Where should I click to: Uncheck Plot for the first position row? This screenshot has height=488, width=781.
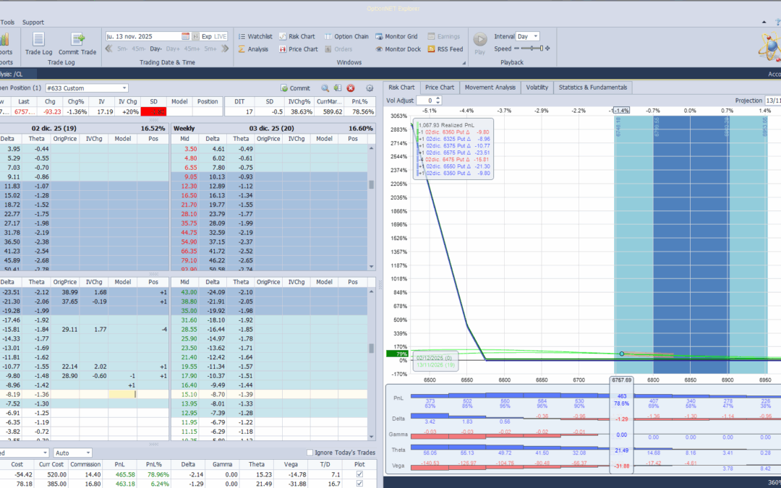(x=360, y=474)
